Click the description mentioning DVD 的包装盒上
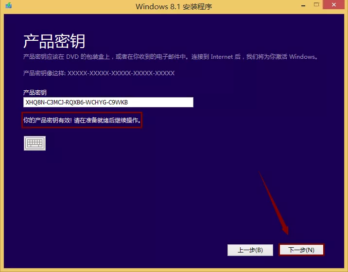 pos(171,57)
